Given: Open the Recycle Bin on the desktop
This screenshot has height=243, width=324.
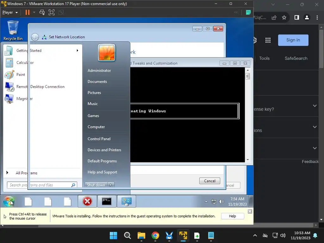Looking at the screenshot, I should tap(13, 30).
